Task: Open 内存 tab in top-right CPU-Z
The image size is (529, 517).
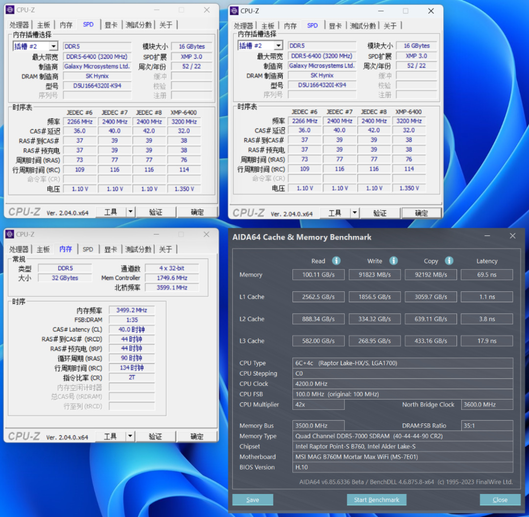Action: click(x=290, y=26)
